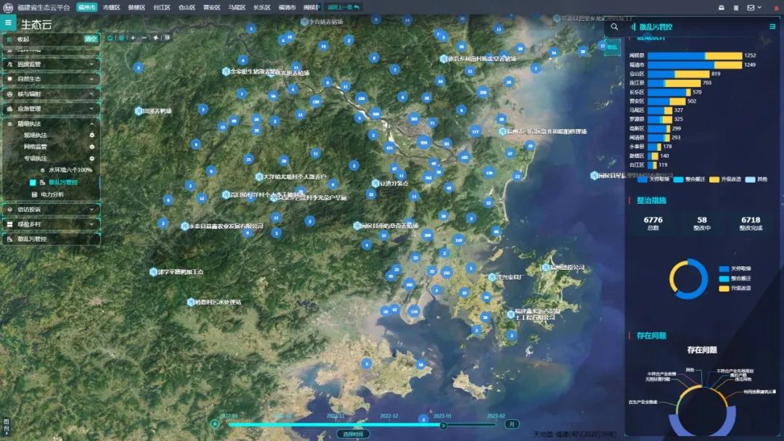The width and height of the screenshot is (784, 441).
Task: Select the 鼓楼区 tab
Action: click(x=136, y=7)
